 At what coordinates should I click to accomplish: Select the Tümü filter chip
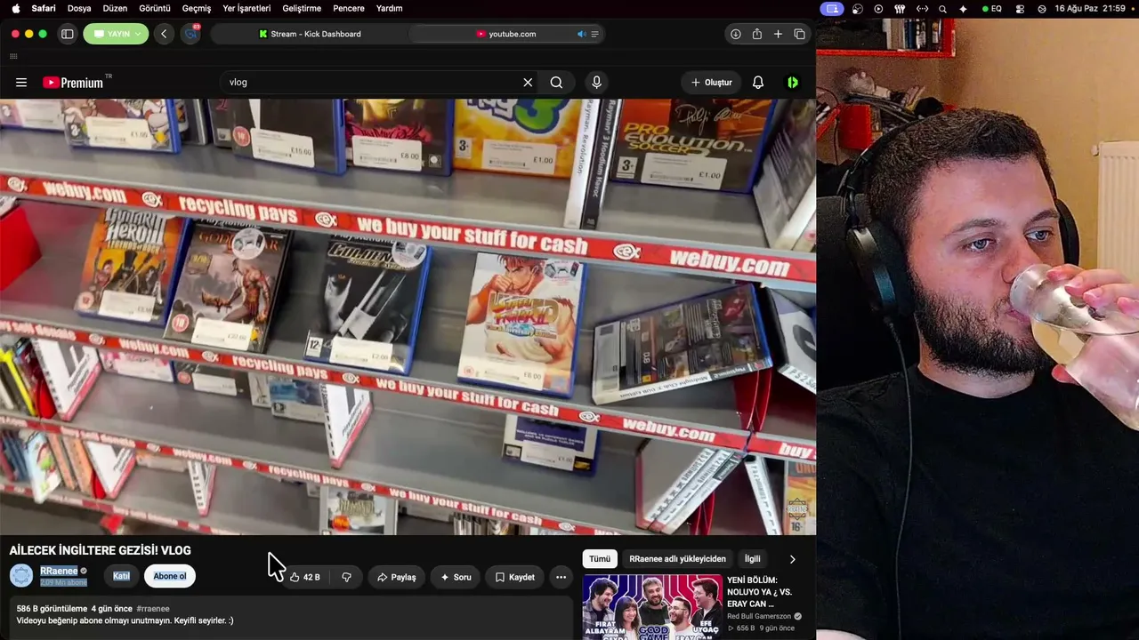(600, 559)
